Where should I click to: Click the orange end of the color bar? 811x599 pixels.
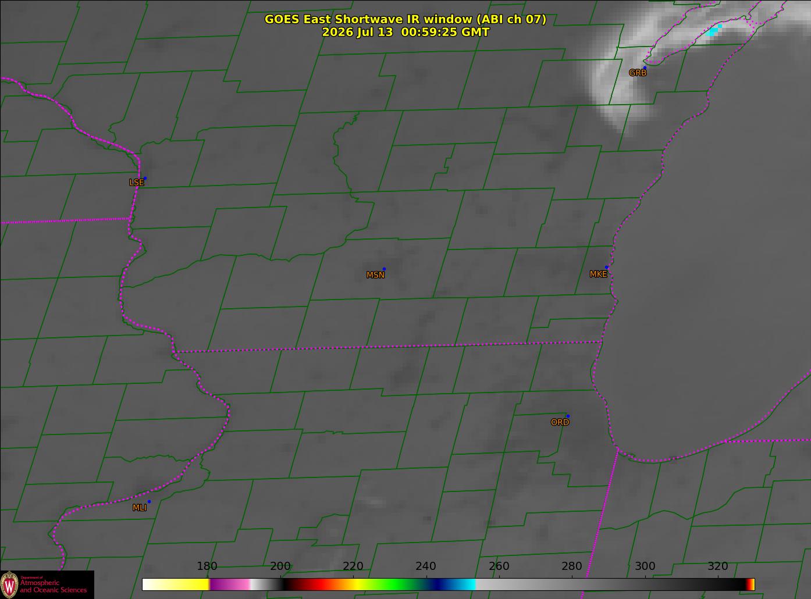tap(752, 584)
